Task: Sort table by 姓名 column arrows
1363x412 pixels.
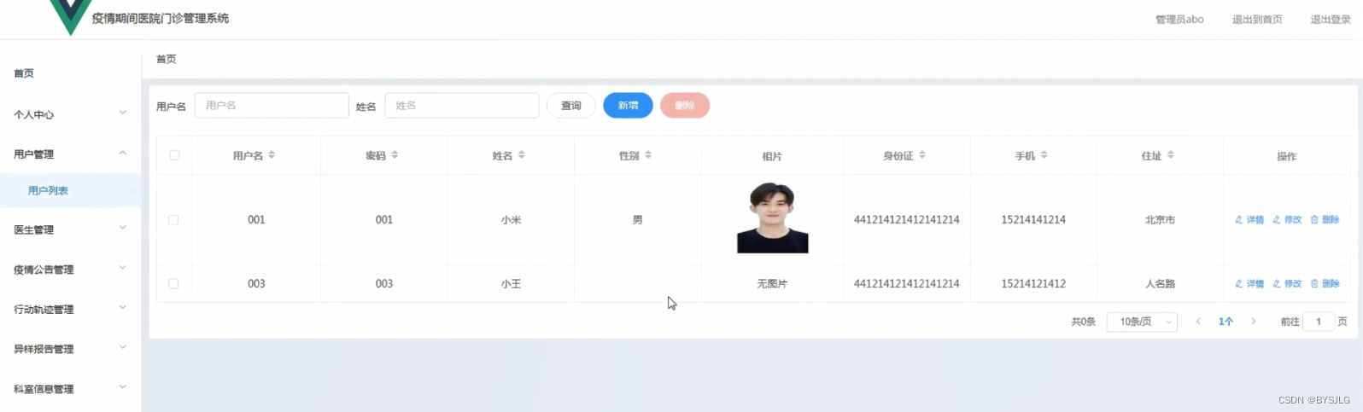Action: [521, 155]
